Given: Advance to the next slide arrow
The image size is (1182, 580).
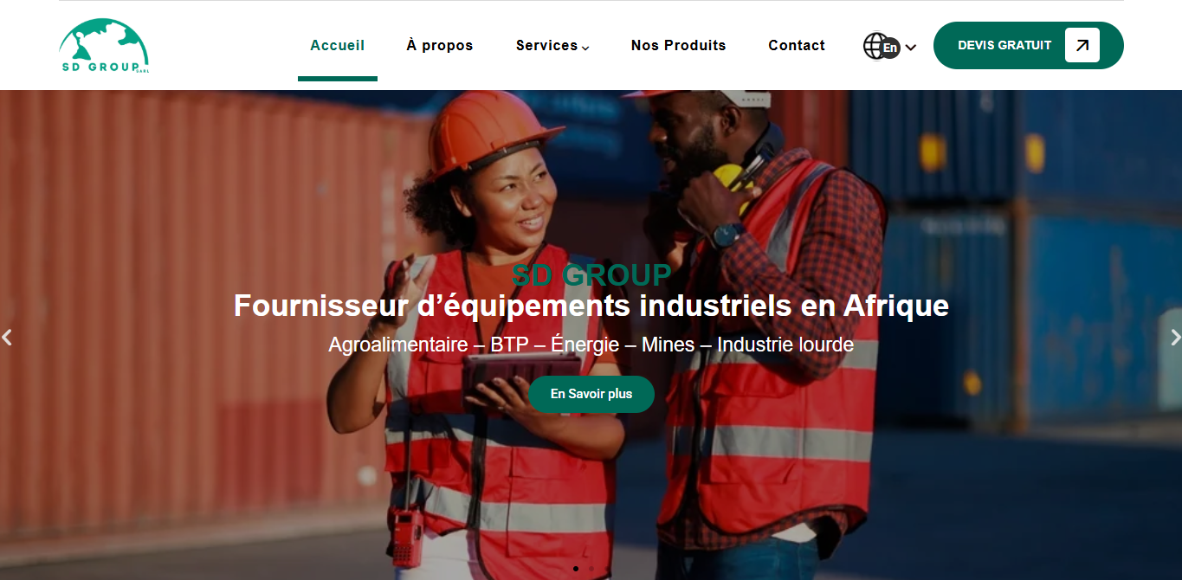Looking at the screenshot, I should pyautogui.click(x=1175, y=337).
